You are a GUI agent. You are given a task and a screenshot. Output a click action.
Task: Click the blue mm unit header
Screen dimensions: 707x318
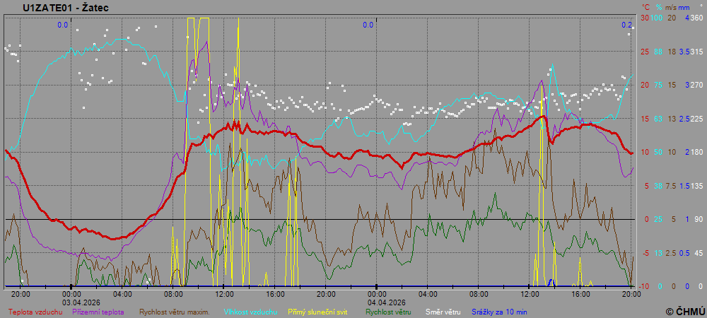[685, 7]
